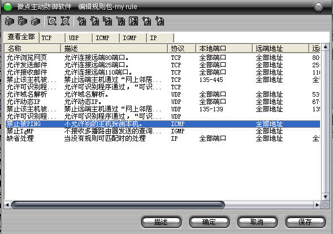This screenshot has width=333, height=234.
Task: Click the move rule up toolbar icon
Action: tap(147, 21)
